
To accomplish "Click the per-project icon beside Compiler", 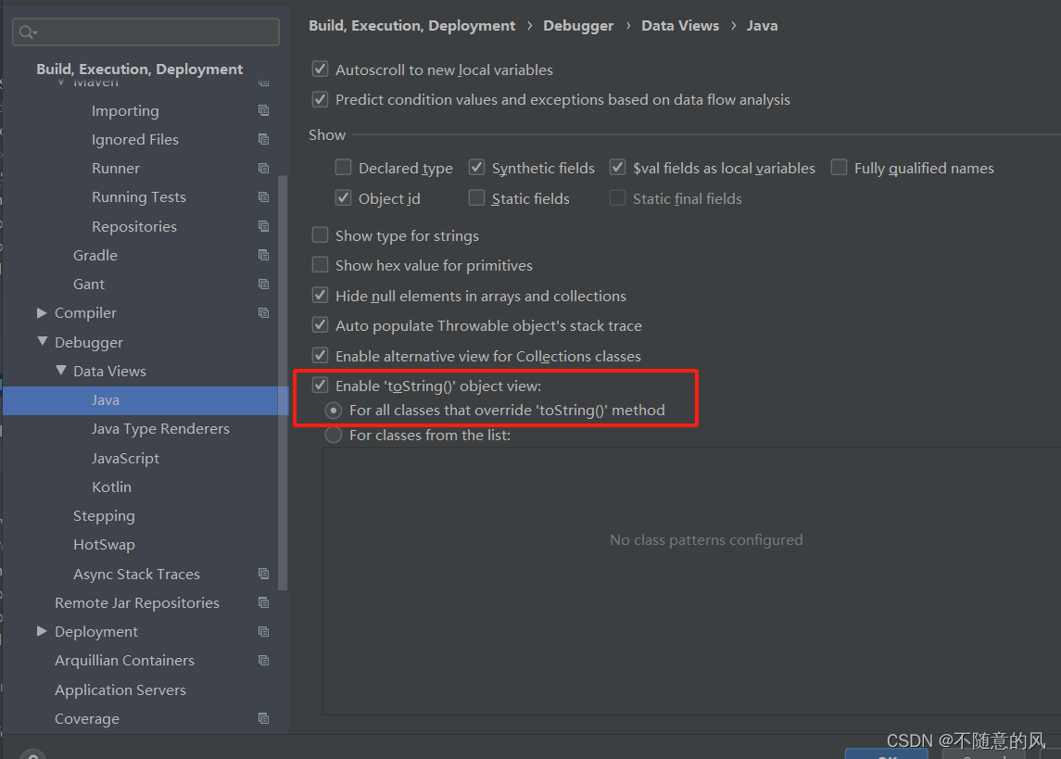I will [264, 313].
